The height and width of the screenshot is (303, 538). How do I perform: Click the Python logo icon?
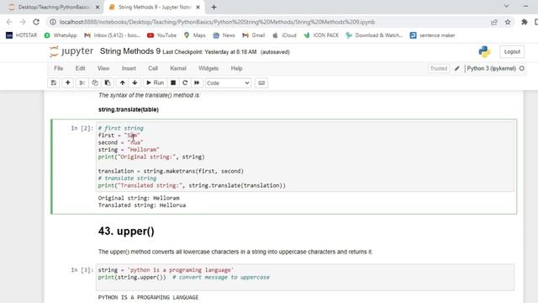(x=484, y=51)
